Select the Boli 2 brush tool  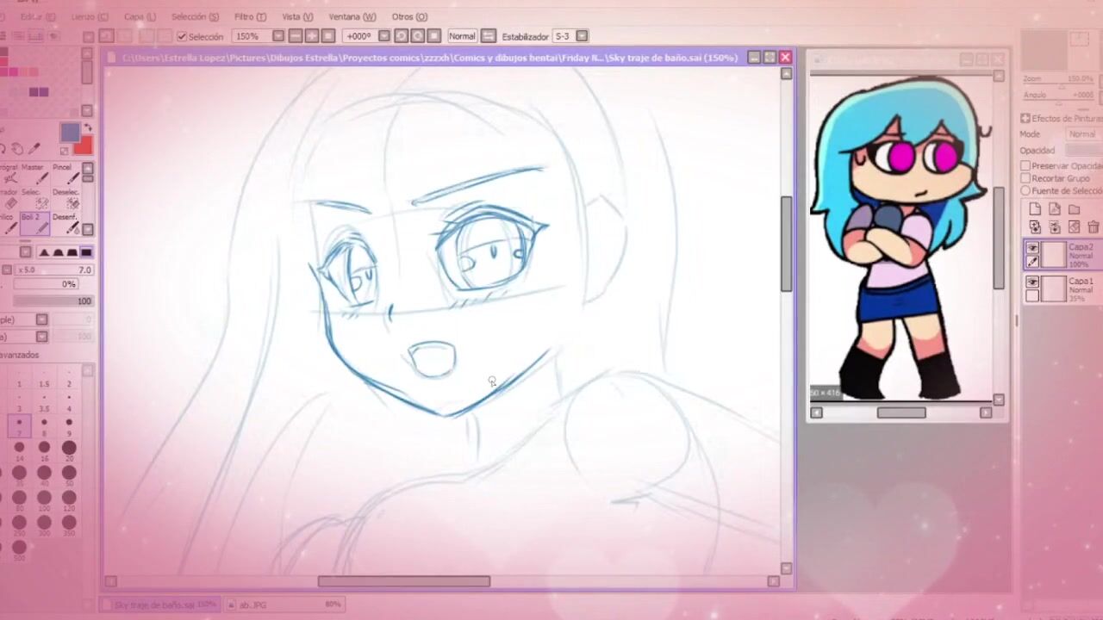pos(33,223)
